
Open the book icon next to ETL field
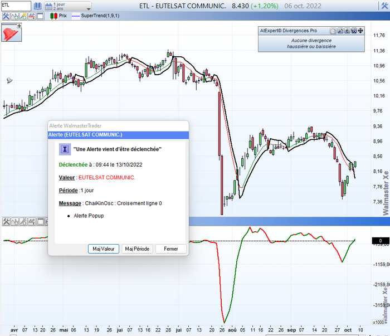coord(37,6)
